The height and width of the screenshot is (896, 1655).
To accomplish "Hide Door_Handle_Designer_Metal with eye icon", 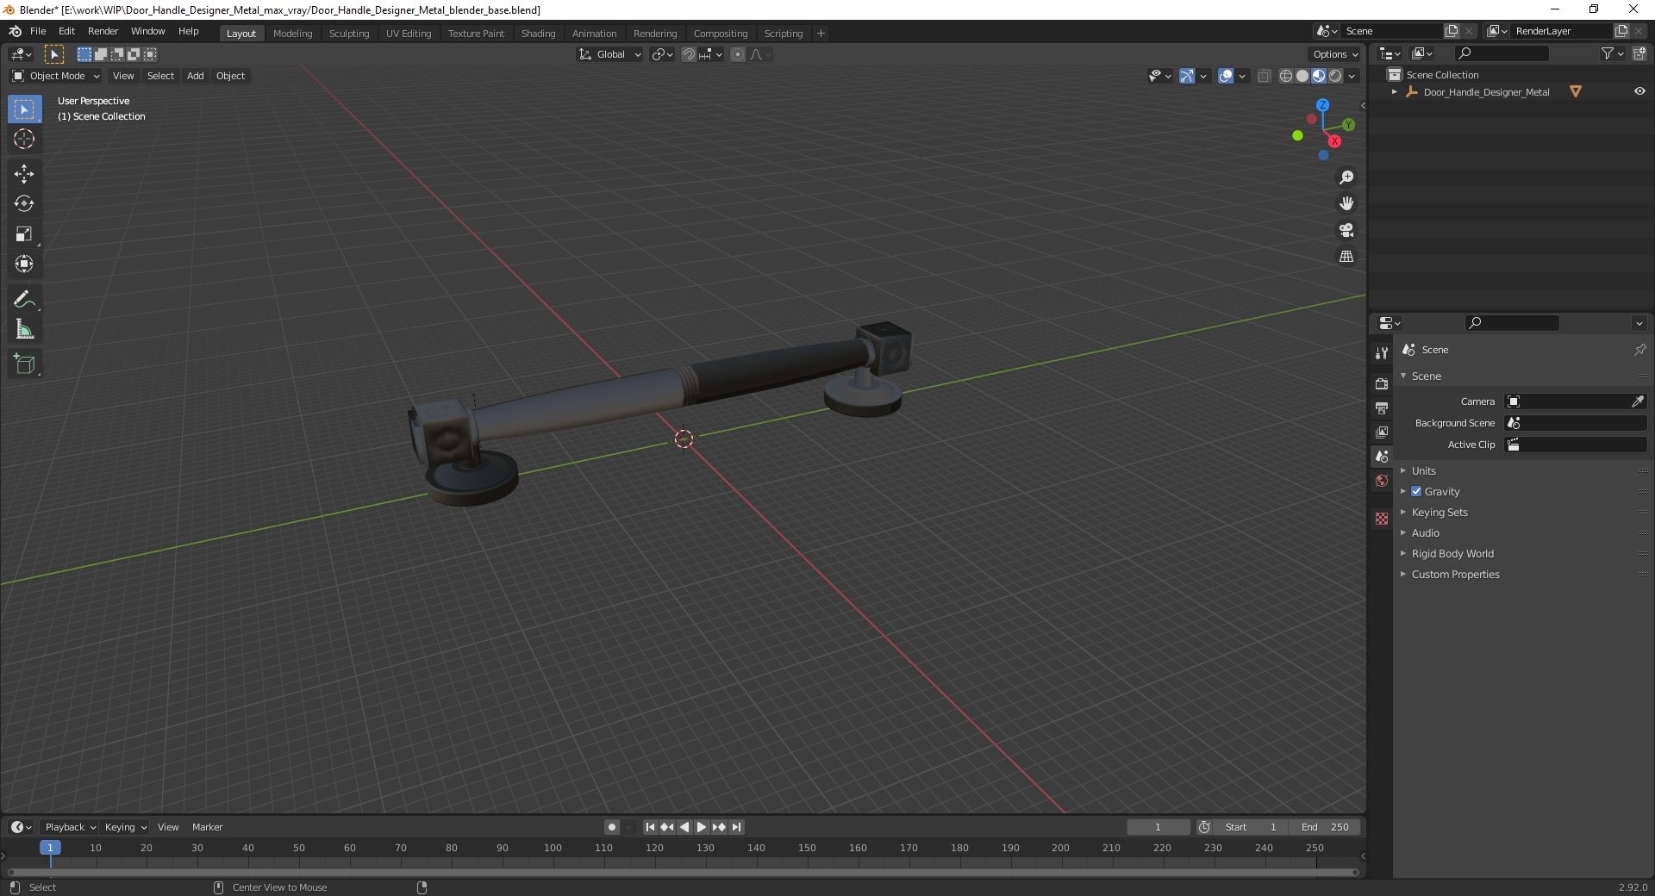I will click(x=1639, y=91).
